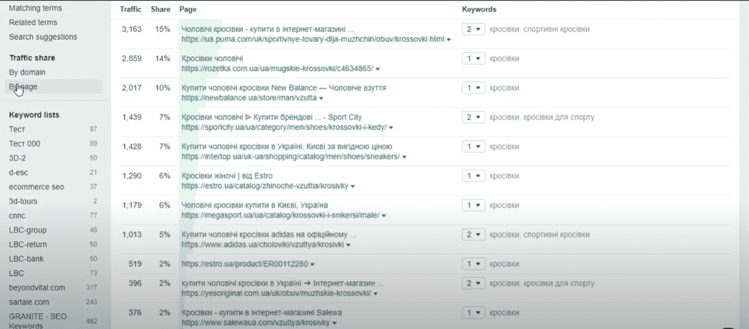The image size is (749, 329).
Task: Open the sportcity.ua category URL
Action: click(x=284, y=127)
